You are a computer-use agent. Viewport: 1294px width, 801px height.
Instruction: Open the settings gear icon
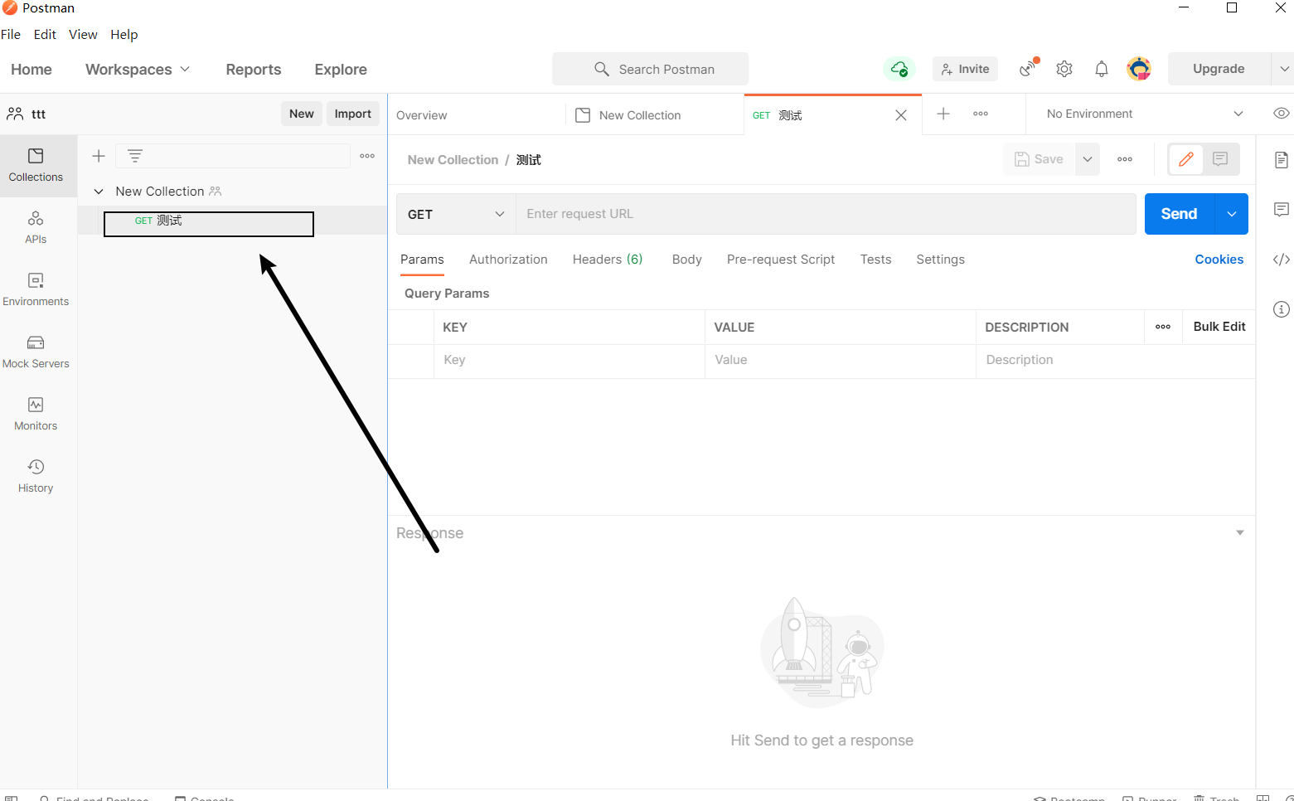click(1064, 69)
